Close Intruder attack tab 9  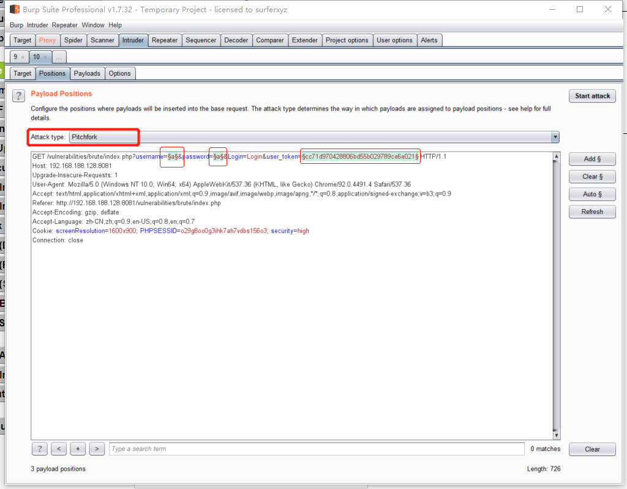(x=23, y=57)
